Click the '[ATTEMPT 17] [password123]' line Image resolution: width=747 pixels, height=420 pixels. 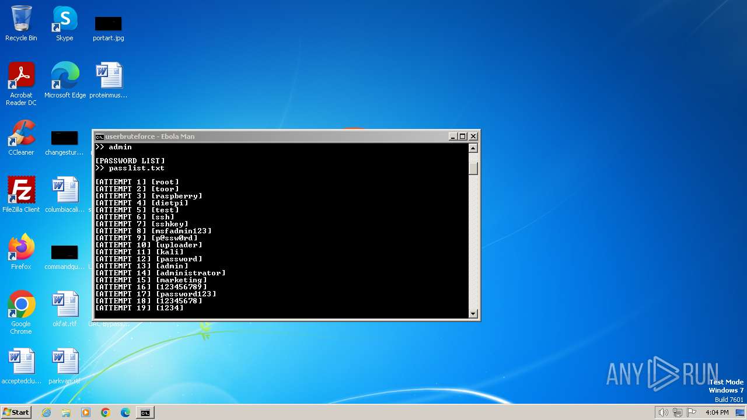[156, 294]
